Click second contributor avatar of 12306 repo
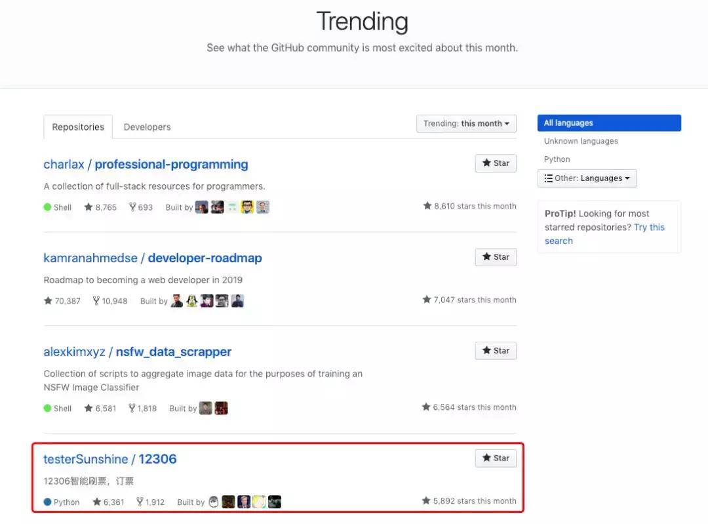This screenshot has height=524, width=708. pyautogui.click(x=229, y=502)
